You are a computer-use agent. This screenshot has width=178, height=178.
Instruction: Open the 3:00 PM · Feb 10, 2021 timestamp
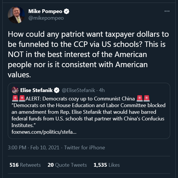click(34, 148)
